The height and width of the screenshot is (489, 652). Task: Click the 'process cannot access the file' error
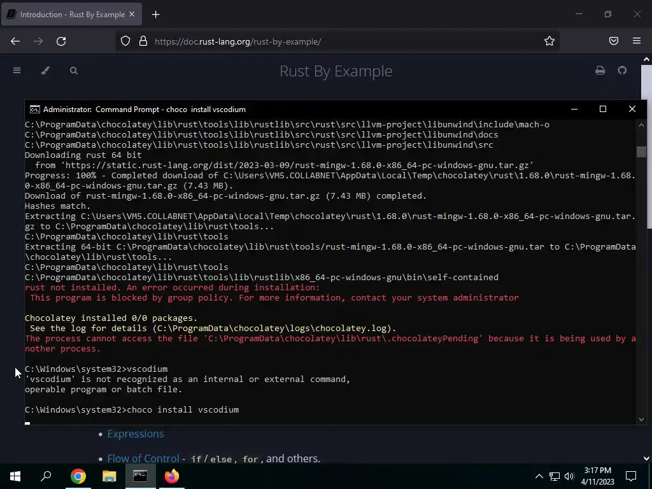[330, 343]
